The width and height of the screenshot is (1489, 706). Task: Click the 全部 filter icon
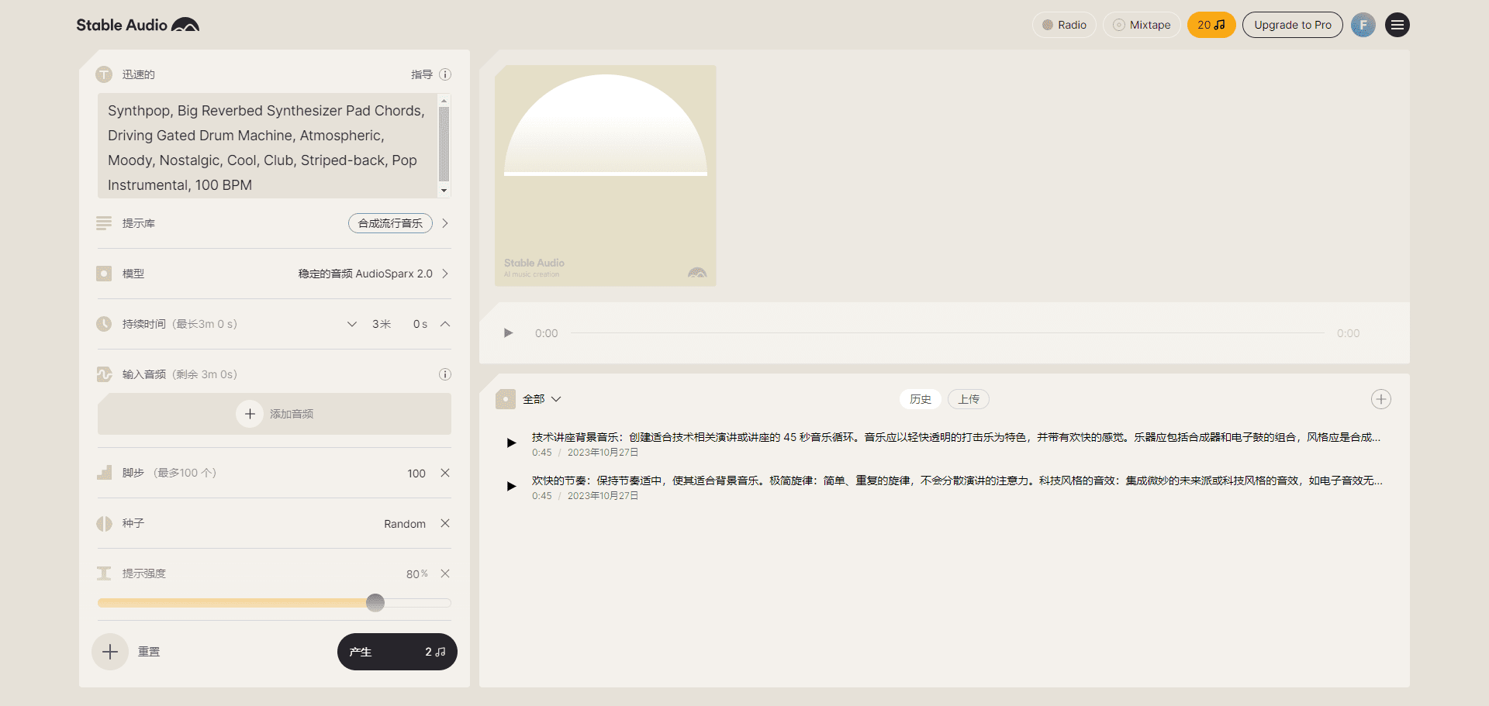pyautogui.click(x=506, y=399)
